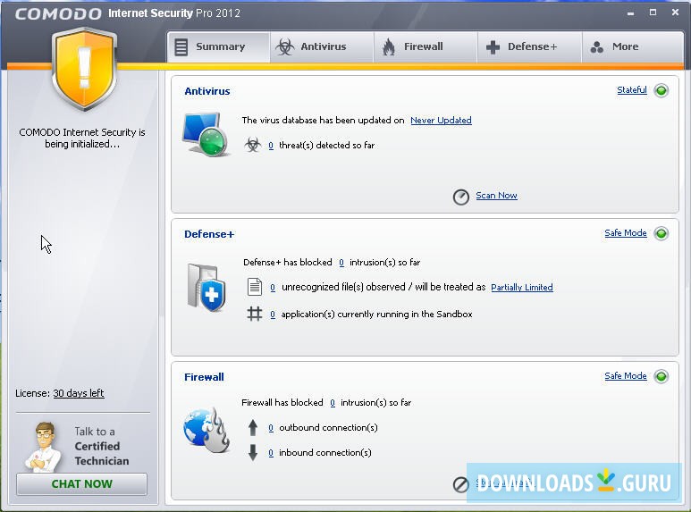Click the Defense+ blocked intrusions count
The image size is (691, 512).
(x=341, y=263)
